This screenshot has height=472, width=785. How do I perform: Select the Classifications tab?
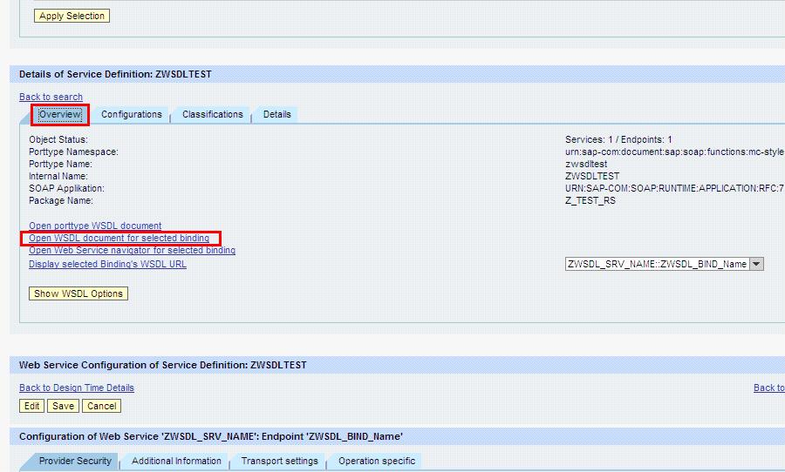[212, 114]
